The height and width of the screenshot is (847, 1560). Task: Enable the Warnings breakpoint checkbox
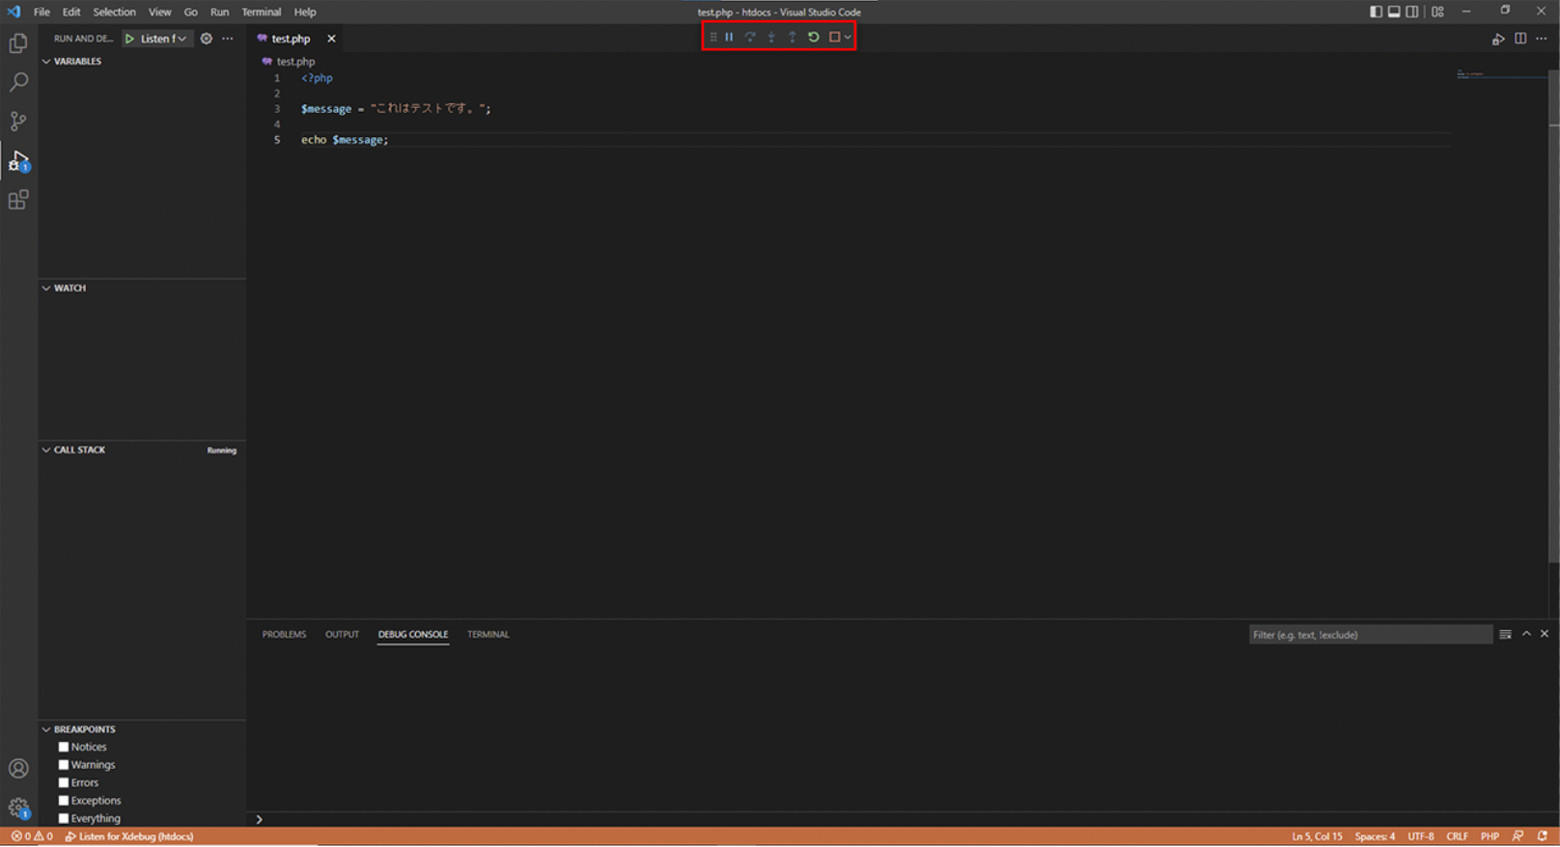(x=64, y=765)
